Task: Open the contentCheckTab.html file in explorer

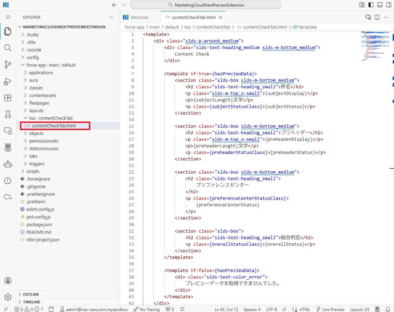Action: tap(68, 126)
